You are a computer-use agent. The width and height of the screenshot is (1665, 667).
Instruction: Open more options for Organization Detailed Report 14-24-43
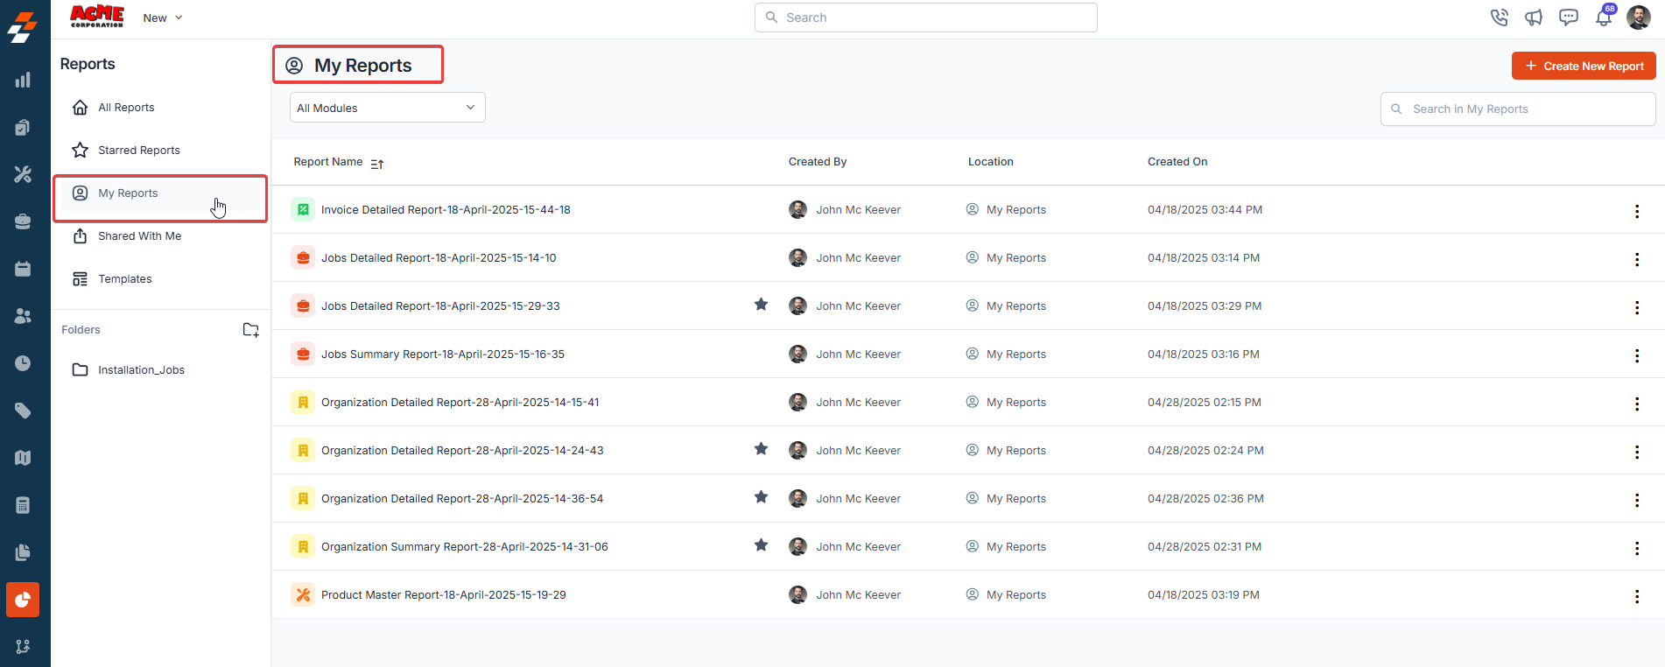(1637, 452)
